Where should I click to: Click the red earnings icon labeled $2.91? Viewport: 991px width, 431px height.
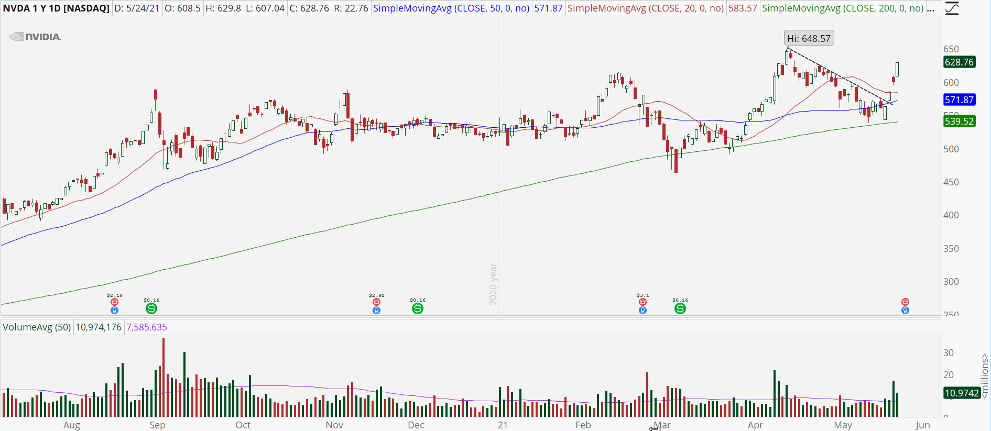point(376,302)
